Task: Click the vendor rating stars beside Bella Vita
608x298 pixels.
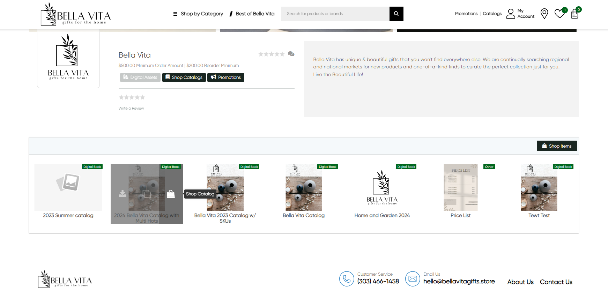Action: (x=272, y=54)
